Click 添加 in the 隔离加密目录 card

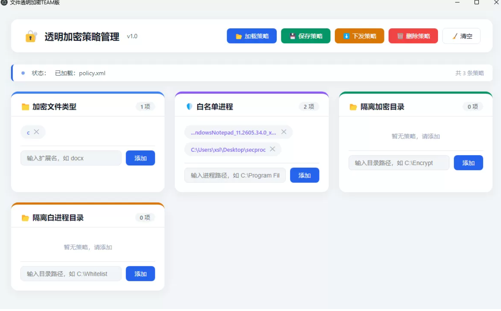(469, 163)
